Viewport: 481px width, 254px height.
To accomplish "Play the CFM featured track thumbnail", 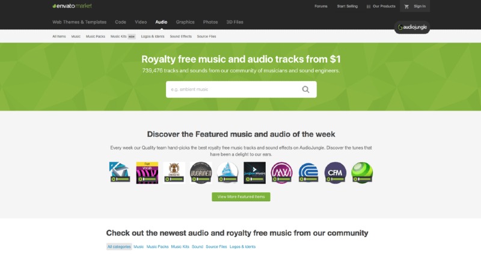I will [x=335, y=173].
